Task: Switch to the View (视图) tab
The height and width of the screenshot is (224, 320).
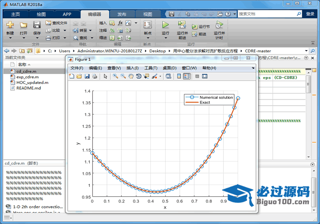Action: pyautogui.click(x=148, y=14)
